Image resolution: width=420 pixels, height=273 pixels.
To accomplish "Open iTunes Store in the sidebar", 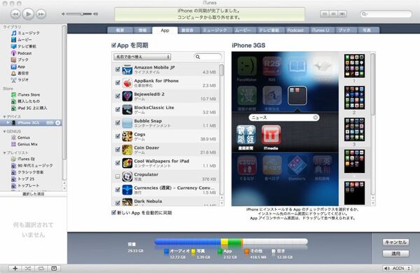I will click(x=25, y=94).
